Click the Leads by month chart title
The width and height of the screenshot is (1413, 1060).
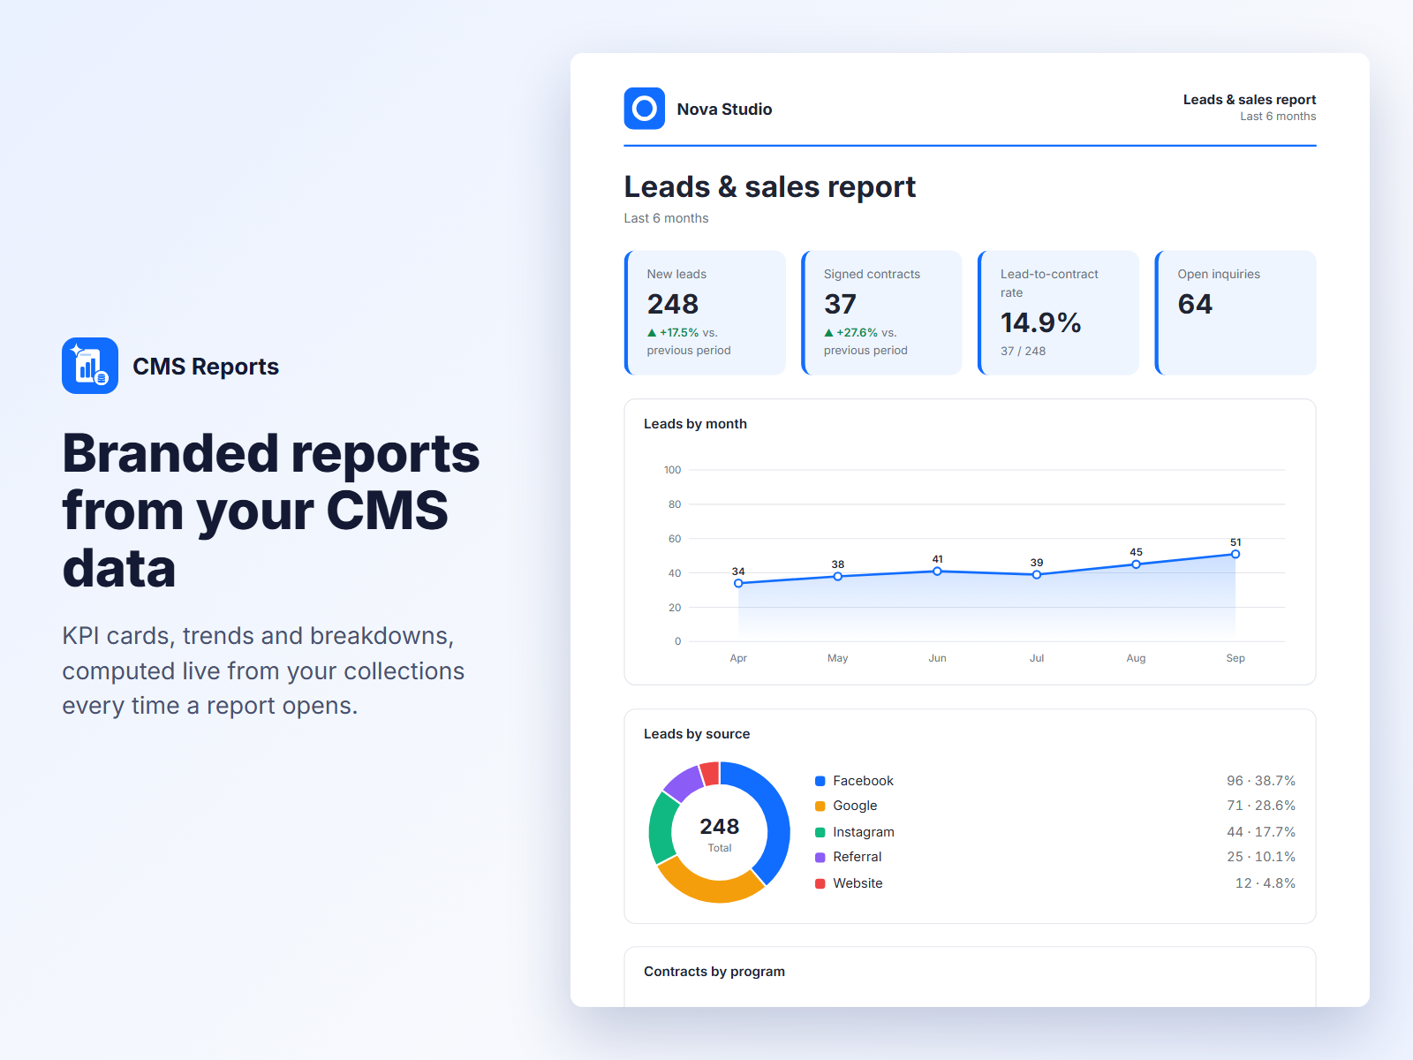click(x=695, y=424)
